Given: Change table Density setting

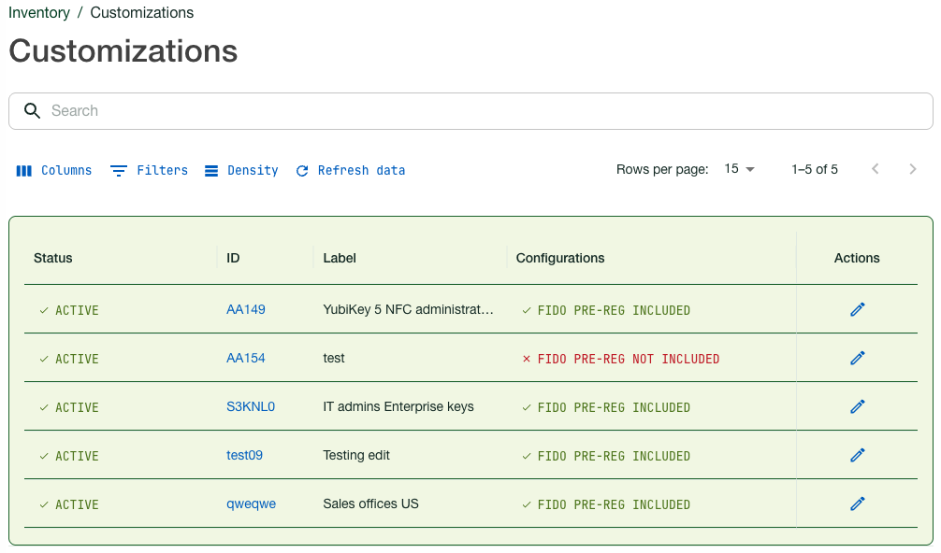Looking at the screenshot, I should click(241, 170).
